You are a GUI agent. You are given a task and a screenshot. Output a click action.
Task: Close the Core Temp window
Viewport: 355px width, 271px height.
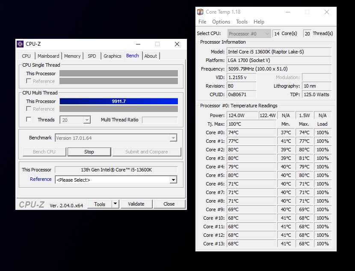(327, 12)
